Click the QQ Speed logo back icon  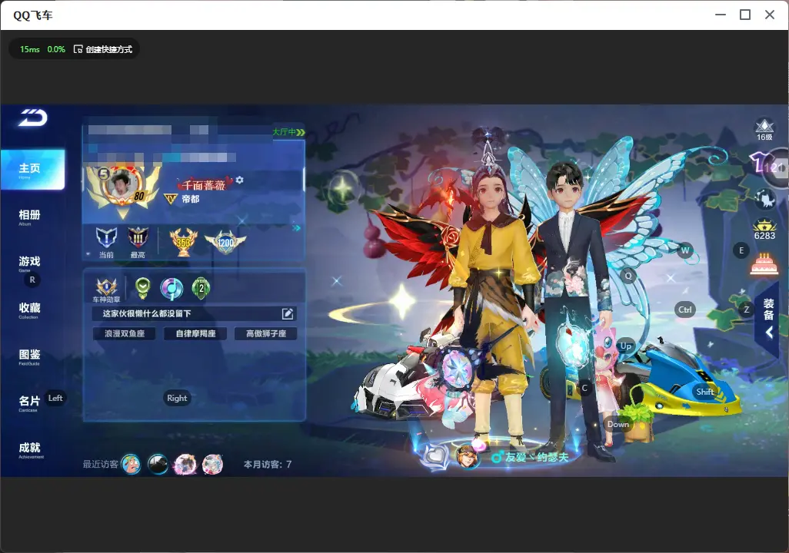[x=33, y=118]
